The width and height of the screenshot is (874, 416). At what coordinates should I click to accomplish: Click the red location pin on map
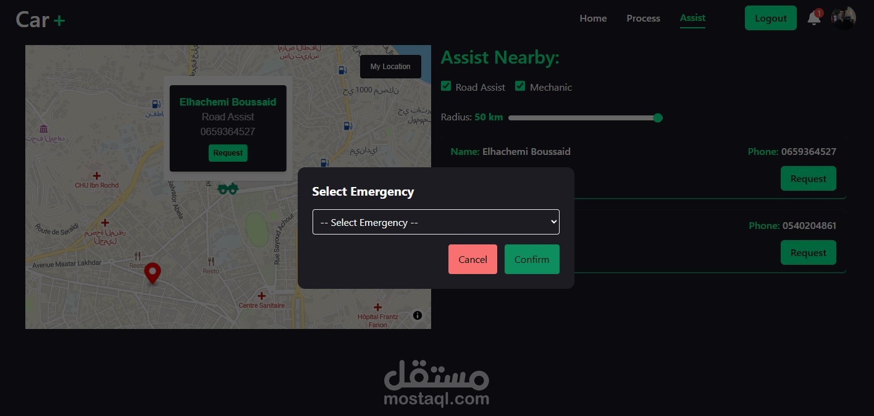[x=153, y=273]
